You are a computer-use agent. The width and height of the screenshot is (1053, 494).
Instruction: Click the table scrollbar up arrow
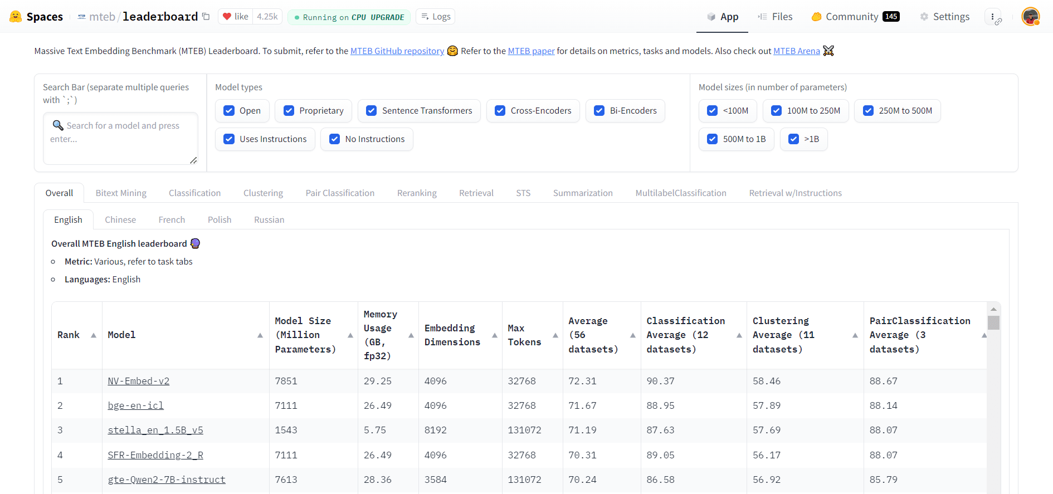point(993,309)
